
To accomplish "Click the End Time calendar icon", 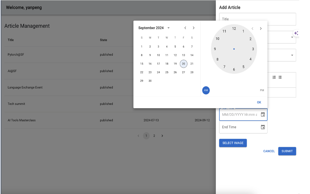I will coord(263,127).
